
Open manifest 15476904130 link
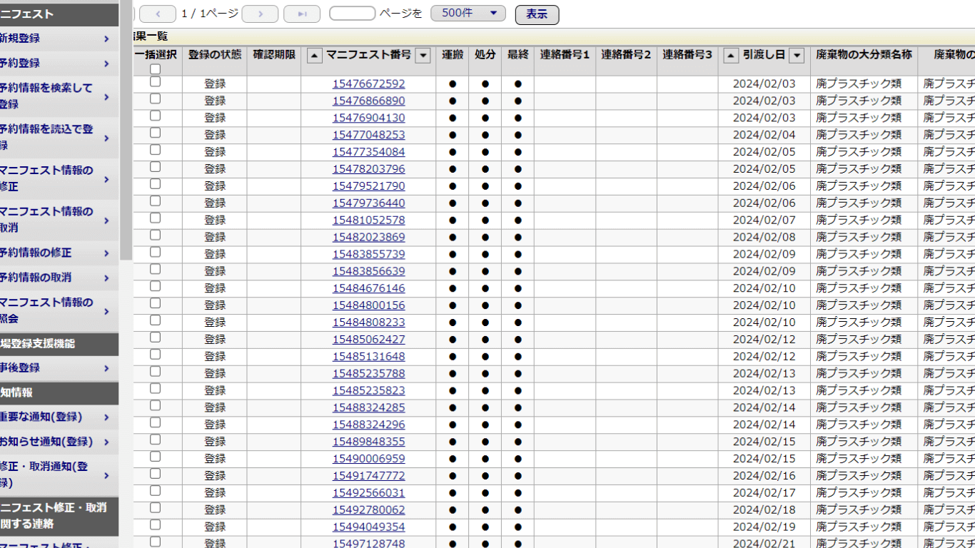368,118
